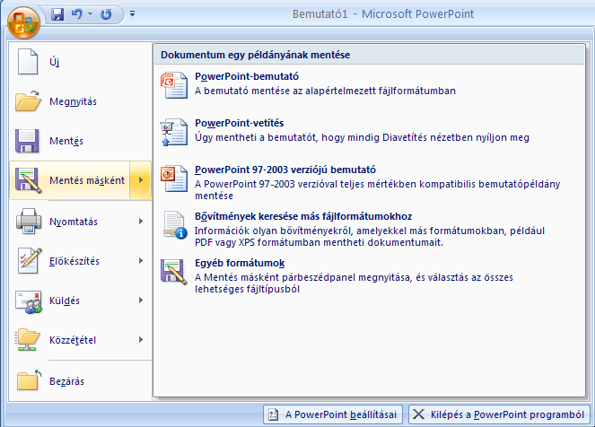The height and width of the screenshot is (427, 595).
Task: Save as PowerPoint-bemutató
Action: pos(369,84)
